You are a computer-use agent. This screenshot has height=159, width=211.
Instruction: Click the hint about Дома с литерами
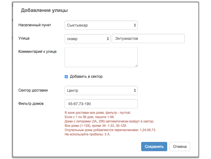tap(109, 121)
